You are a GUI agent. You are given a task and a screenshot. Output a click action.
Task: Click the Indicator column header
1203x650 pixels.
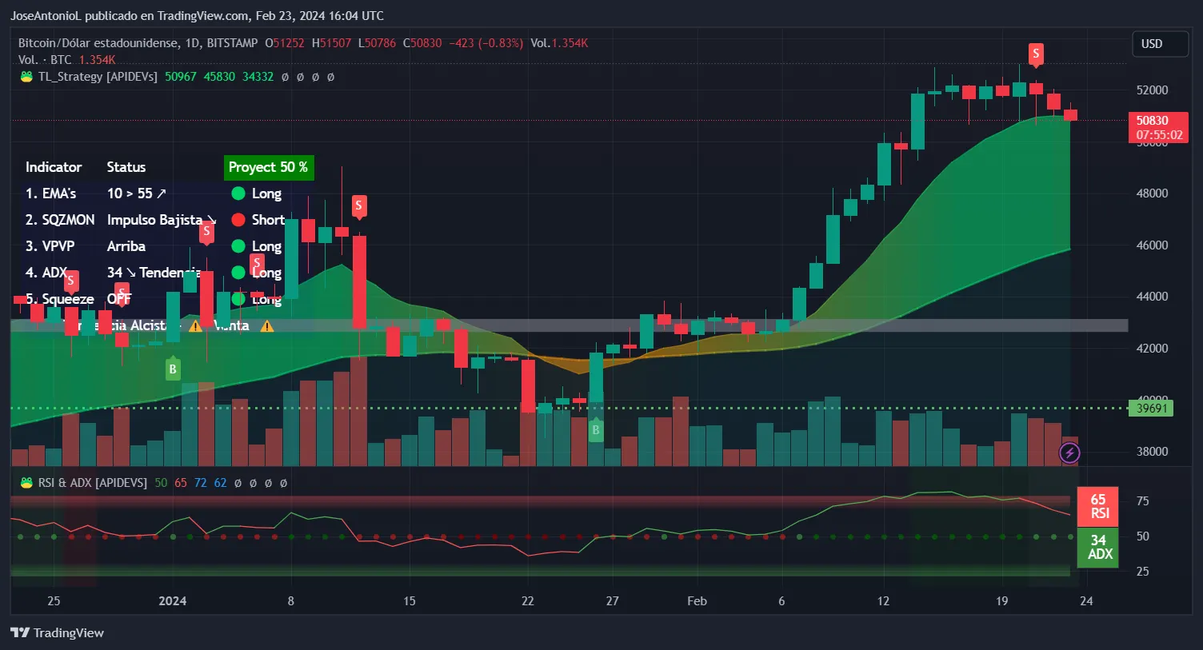pyautogui.click(x=54, y=167)
